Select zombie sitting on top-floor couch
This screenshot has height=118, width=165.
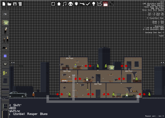(75, 67)
